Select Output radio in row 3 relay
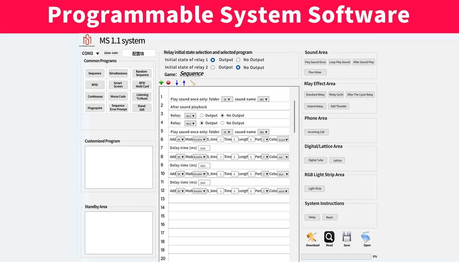Screen dimensions: 459x262 pos(202,115)
